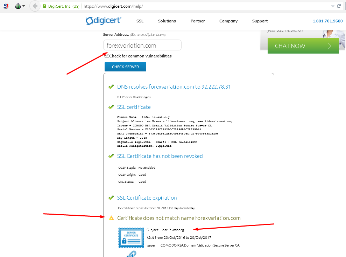Click OCSP Origin: Good row
Screen dimensions: 346x257
[132, 175]
